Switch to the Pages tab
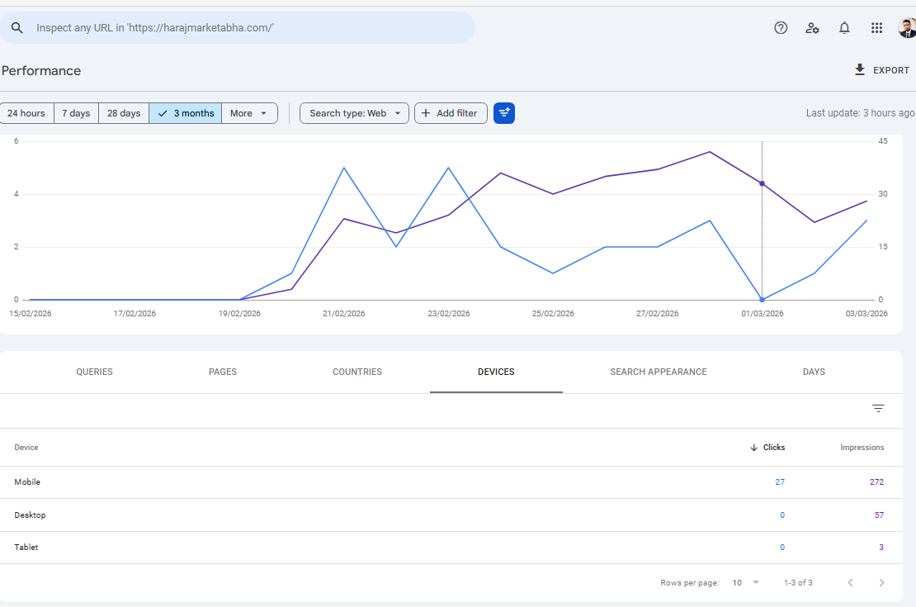This screenshot has width=916, height=607. 223,372
